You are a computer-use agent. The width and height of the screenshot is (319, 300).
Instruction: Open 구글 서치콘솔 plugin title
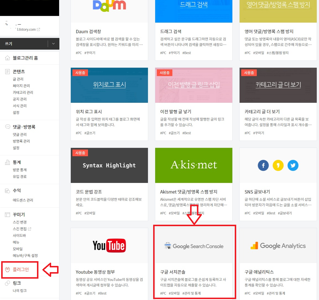(x=173, y=272)
